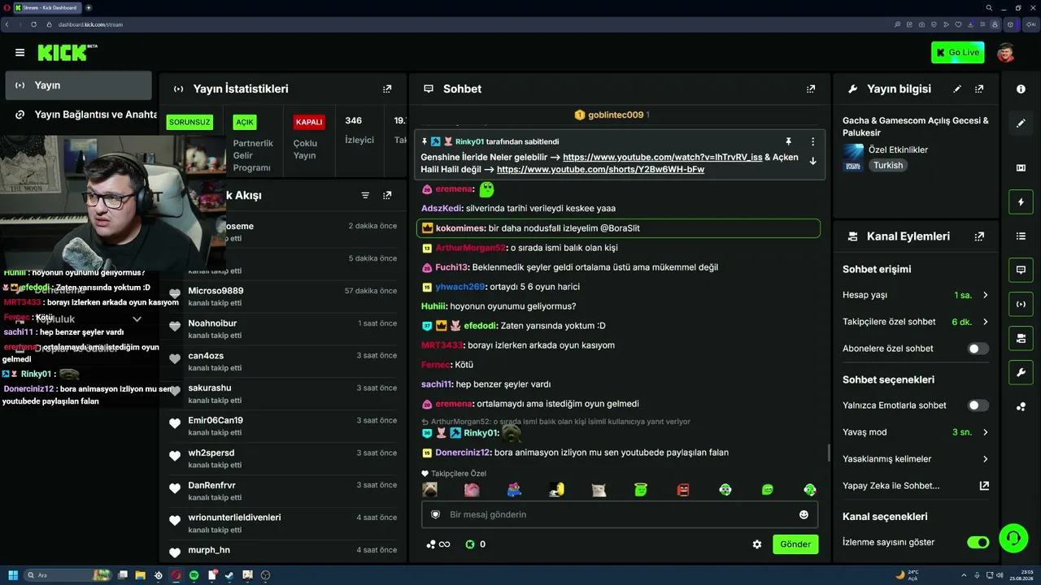Viewport: 1041px width, 585px height.
Task: Disable İzlenme sayısını göster switch
Action: 978,542
